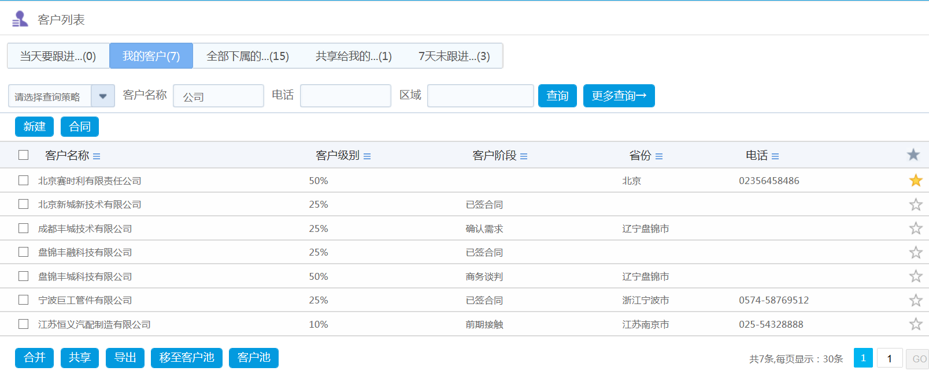Check the 成都丰城技术有限公司 row checkbox

tap(23, 228)
